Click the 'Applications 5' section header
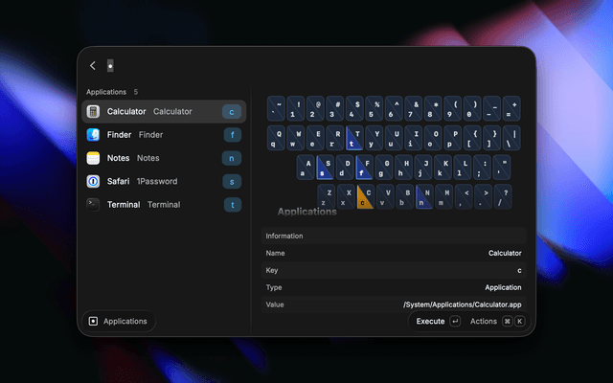This screenshot has height=383, width=613. click(112, 92)
